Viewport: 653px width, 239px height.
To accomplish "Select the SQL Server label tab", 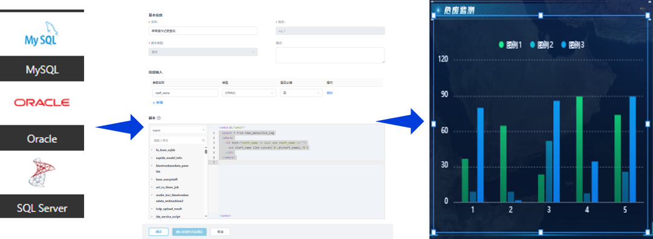I will (42, 208).
